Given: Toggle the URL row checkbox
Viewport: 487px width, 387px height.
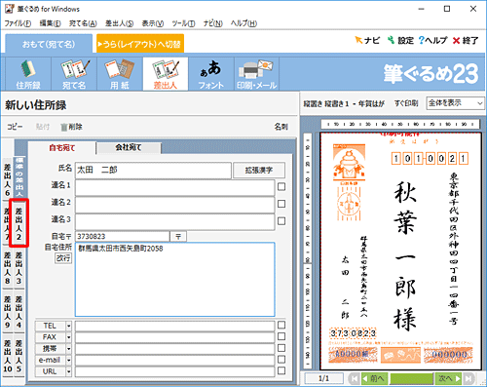Looking at the screenshot, I should [x=281, y=370].
